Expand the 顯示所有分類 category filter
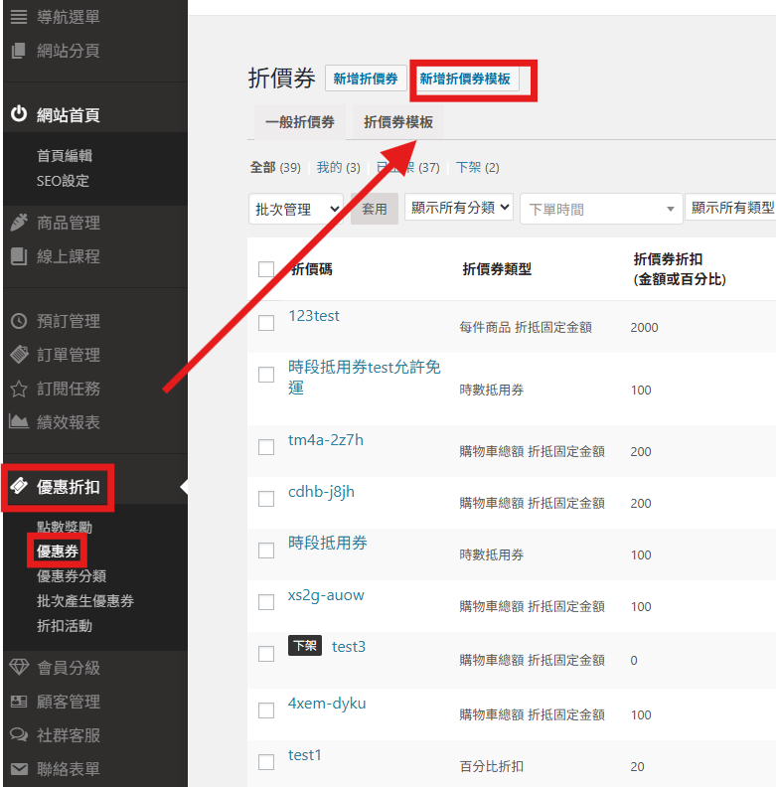This screenshot has width=776, height=787. pos(458,208)
